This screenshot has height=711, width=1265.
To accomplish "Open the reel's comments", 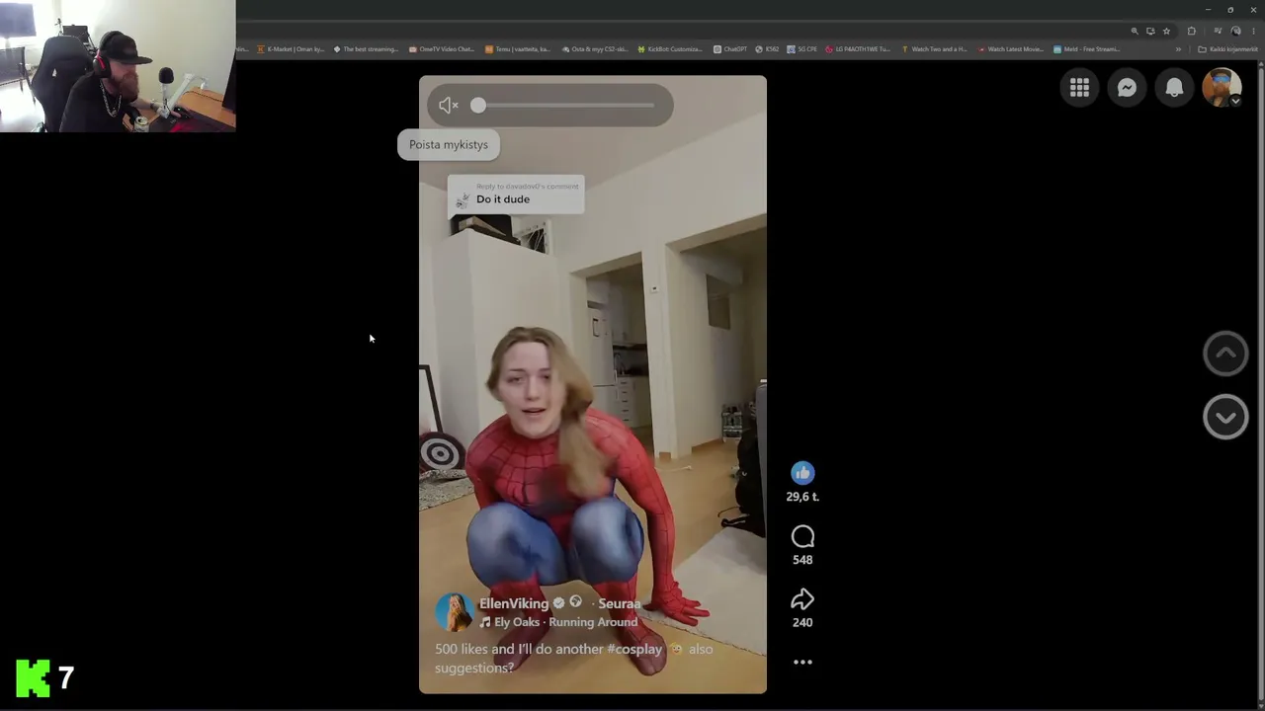I will click(802, 536).
